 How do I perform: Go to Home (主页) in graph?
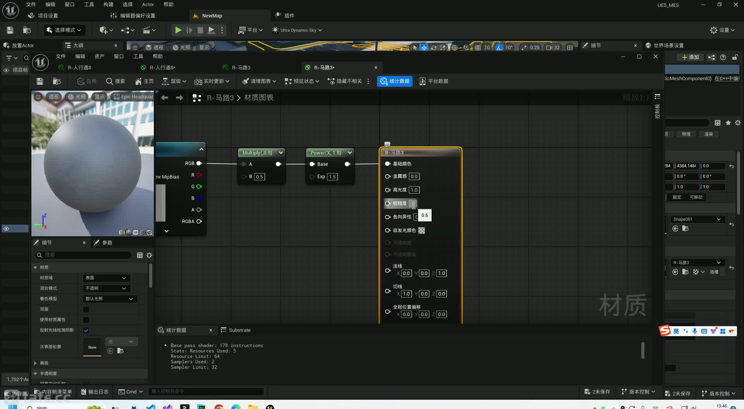pos(144,81)
